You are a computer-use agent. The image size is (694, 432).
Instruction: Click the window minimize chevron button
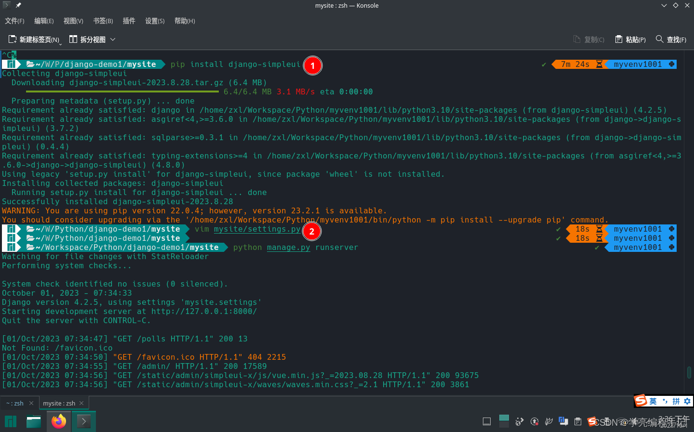click(x=664, y=5)
